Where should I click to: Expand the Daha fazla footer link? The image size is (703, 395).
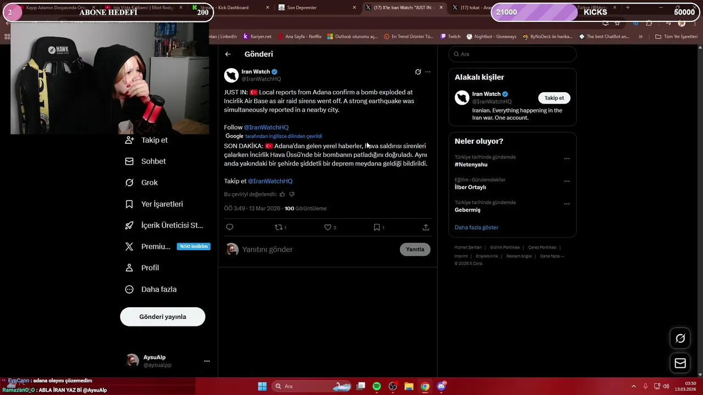click(552, 256)
